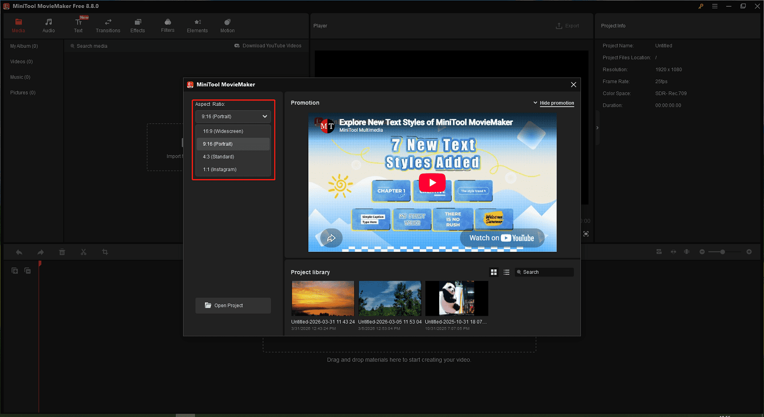Click the timeline playhead marker

pyautogui.click(x=39, y=263)
